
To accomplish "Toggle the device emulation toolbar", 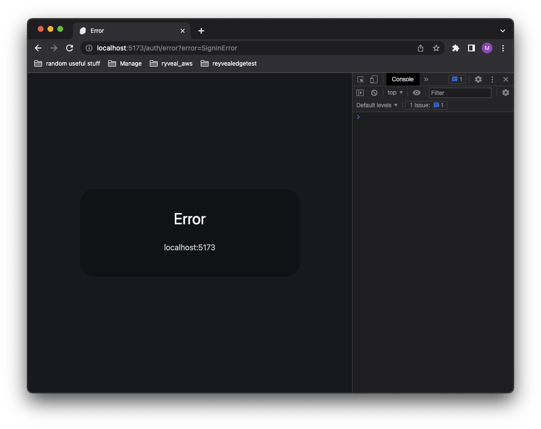I will pos(374,79).
